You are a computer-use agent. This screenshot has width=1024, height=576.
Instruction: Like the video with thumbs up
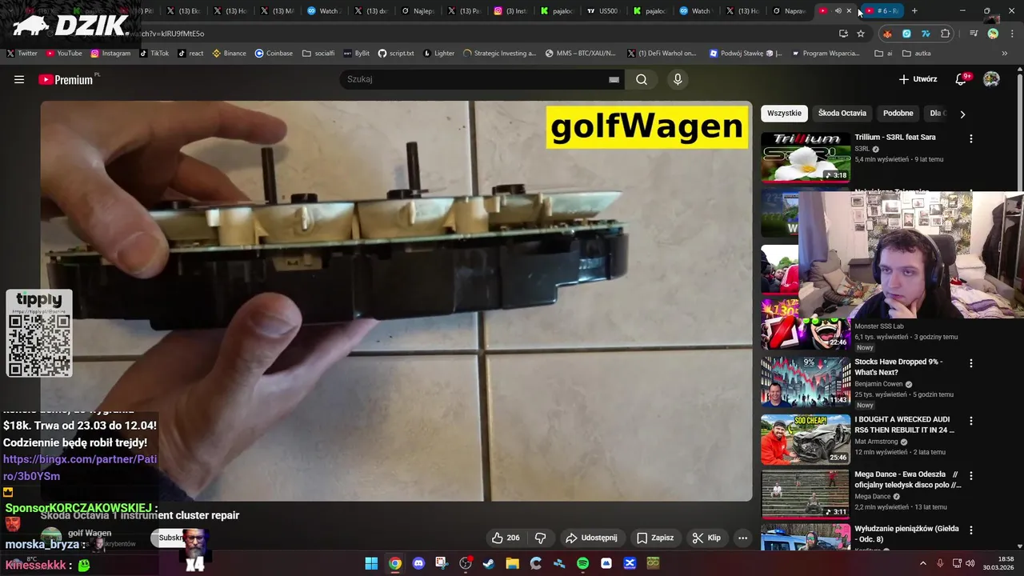506,538
